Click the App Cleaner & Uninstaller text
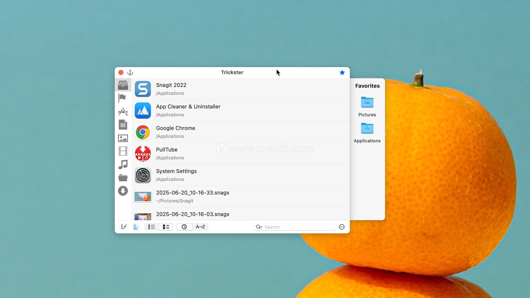 point(188,107)
